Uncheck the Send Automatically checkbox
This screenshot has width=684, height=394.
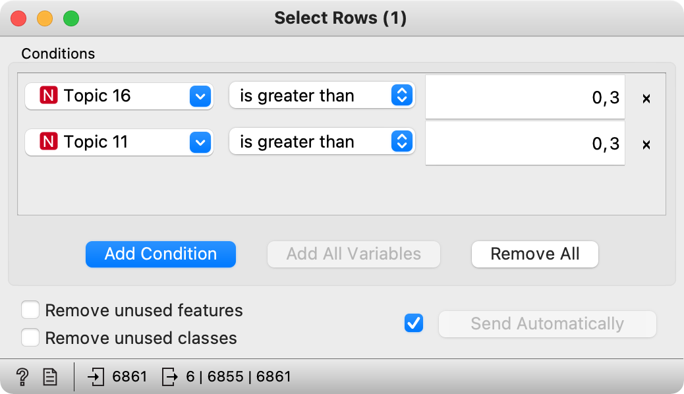[414, 324]
